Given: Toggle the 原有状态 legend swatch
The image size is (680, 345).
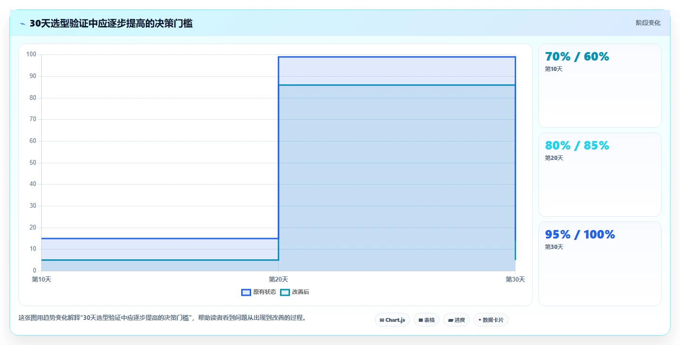Looking at the screenshot, I should pyautogui.click(x=246, y=292).
